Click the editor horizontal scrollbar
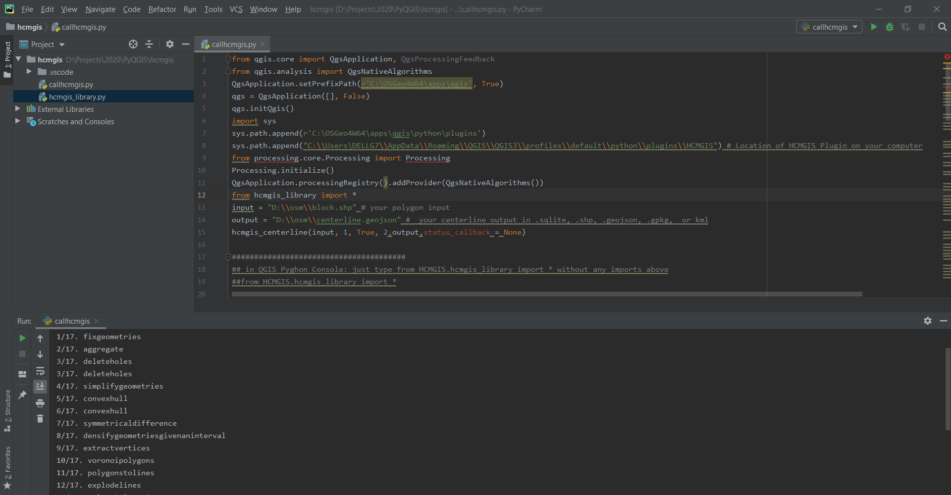Image resolution: width=951 pixels, height=495 pixels. (547, 294)
